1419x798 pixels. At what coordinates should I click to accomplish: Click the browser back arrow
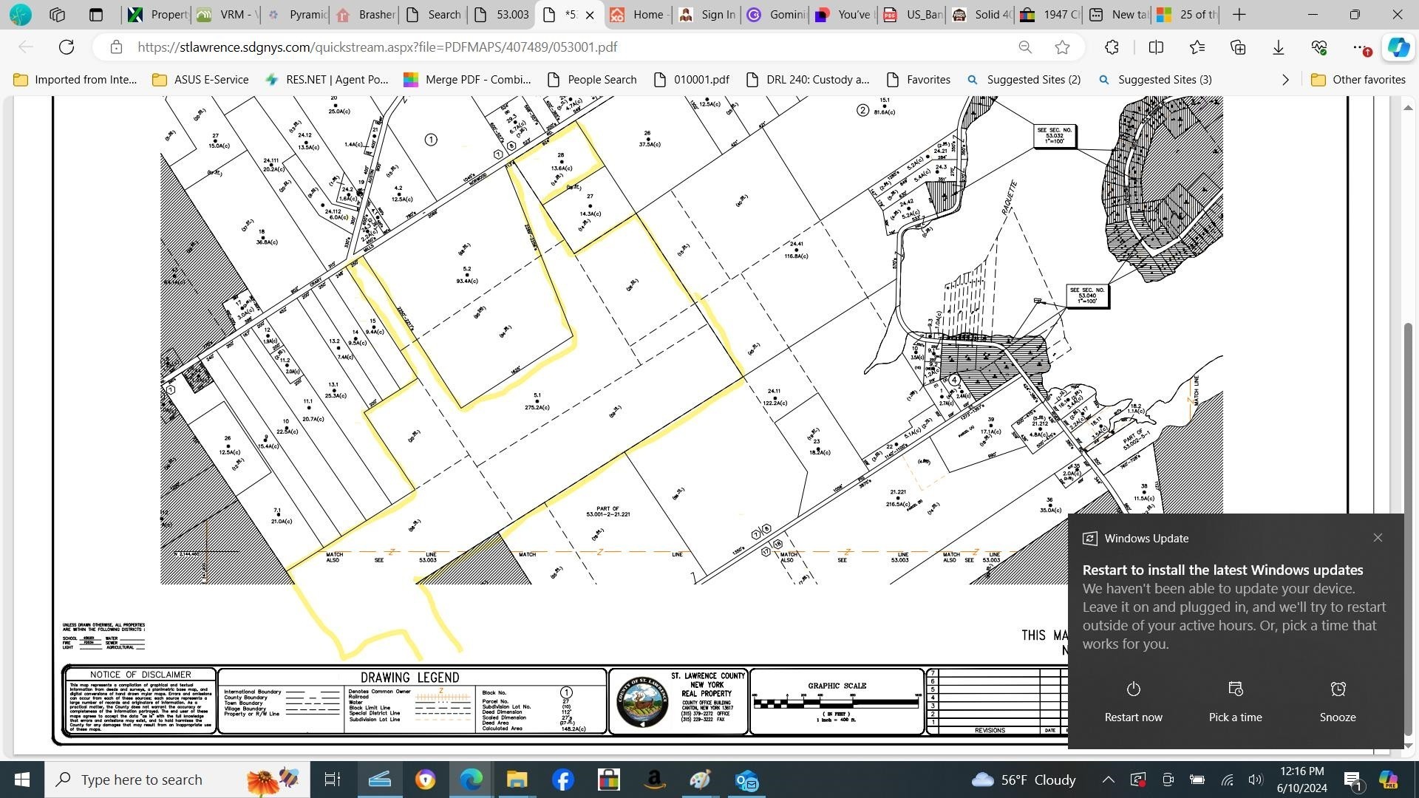tap(26, 47)
